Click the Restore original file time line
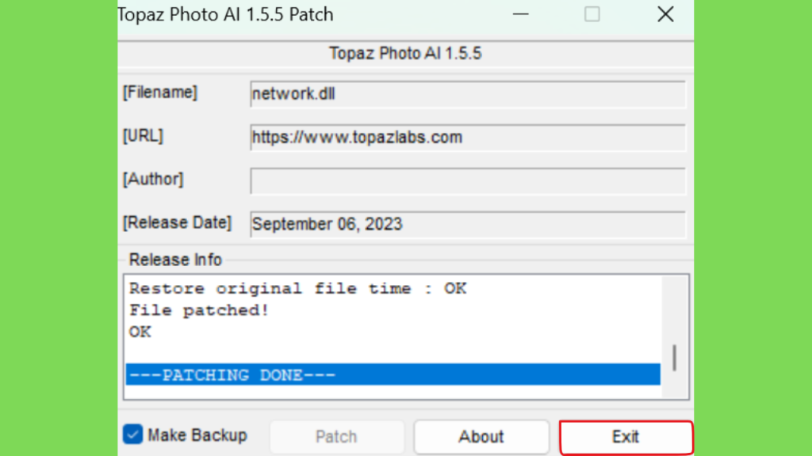This screenshot has height=456, width=812. tap(298, 288)
